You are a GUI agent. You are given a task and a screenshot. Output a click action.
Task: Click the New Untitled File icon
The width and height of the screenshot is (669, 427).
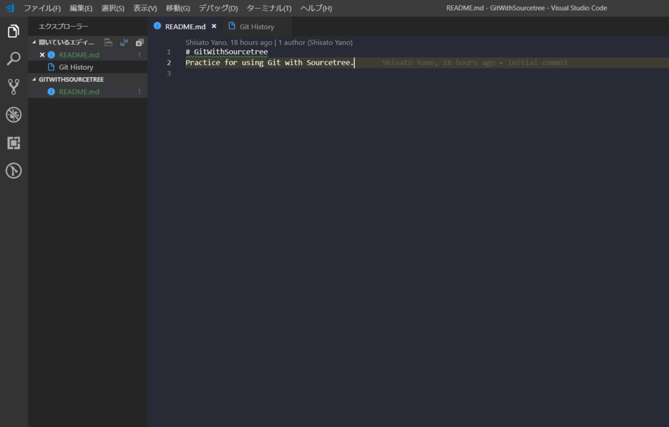tap(108, 42)
